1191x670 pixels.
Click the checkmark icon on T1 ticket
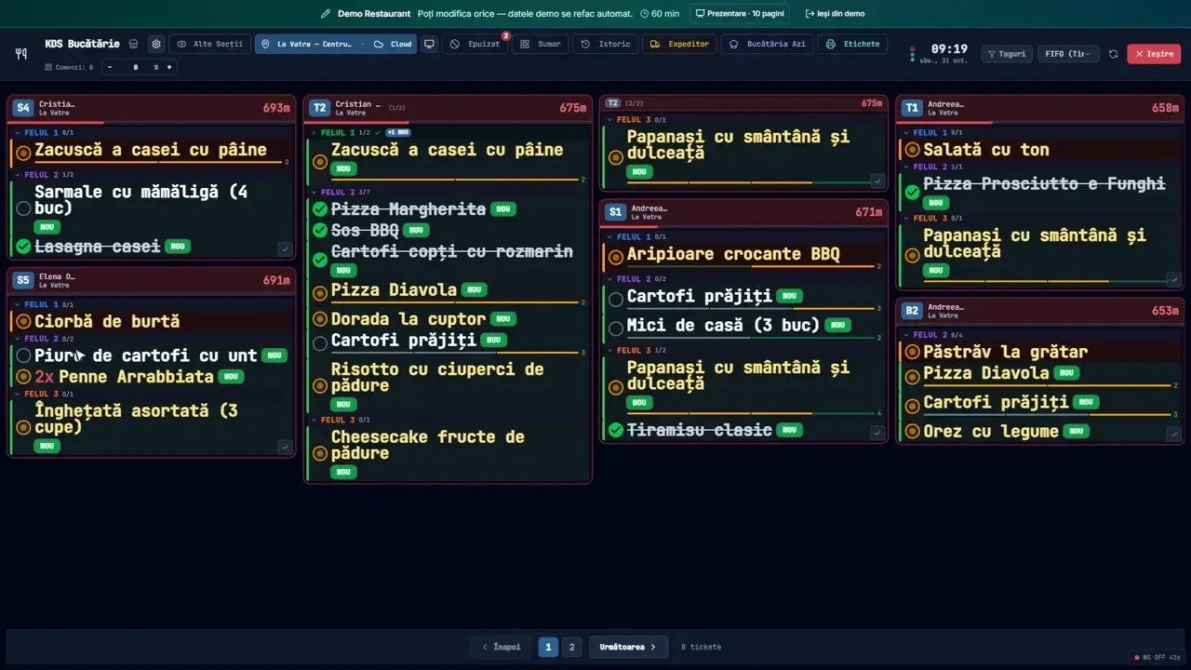[x=1173, y=279]
